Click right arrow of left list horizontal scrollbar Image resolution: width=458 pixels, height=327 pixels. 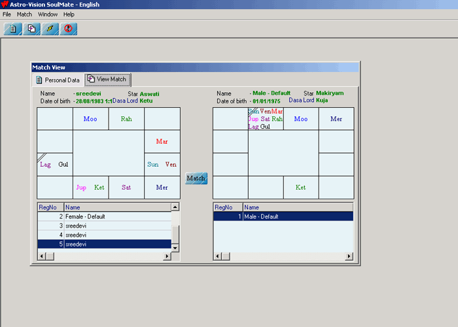coord(167,256)
